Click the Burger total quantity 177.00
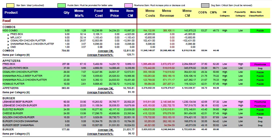 click(x=66, y=130)
